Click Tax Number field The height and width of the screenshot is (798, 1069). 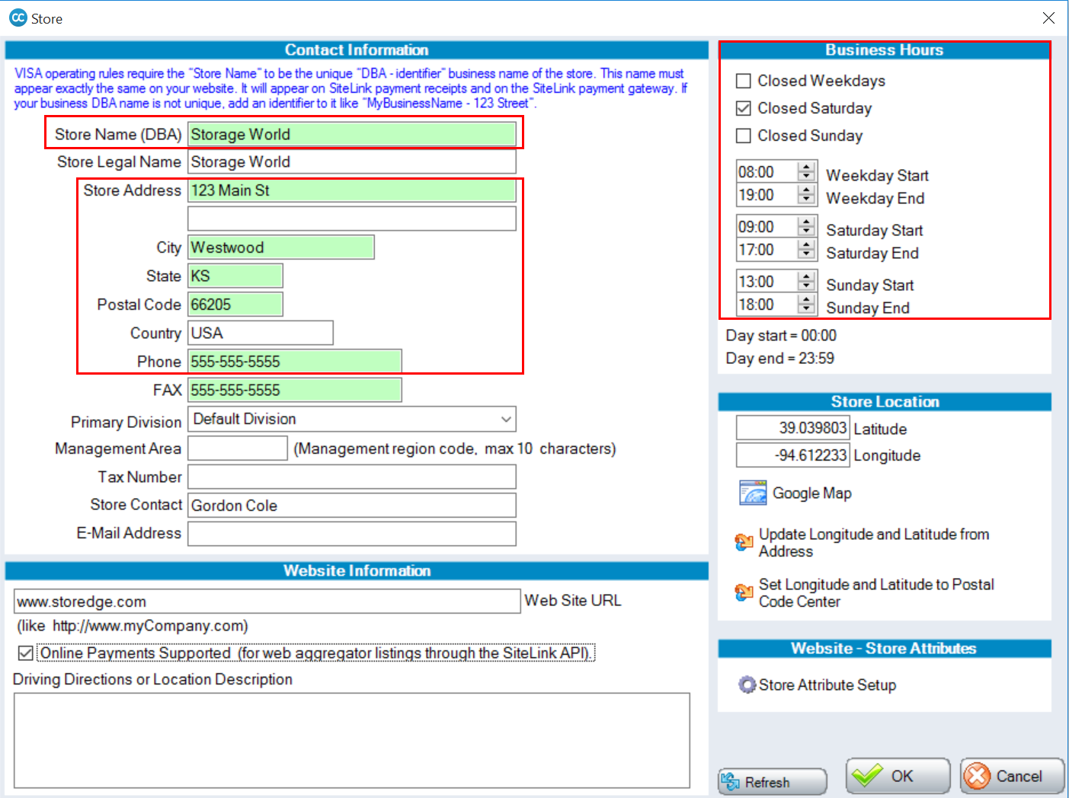(x=352, y=477)
